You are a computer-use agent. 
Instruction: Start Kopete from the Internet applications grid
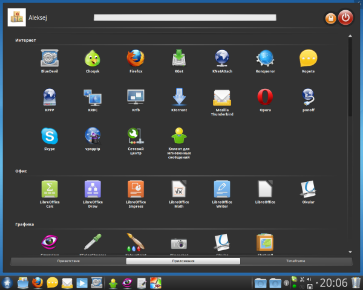coord(308,61)
